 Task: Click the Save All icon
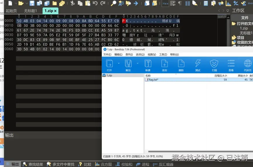coord(47,3)
